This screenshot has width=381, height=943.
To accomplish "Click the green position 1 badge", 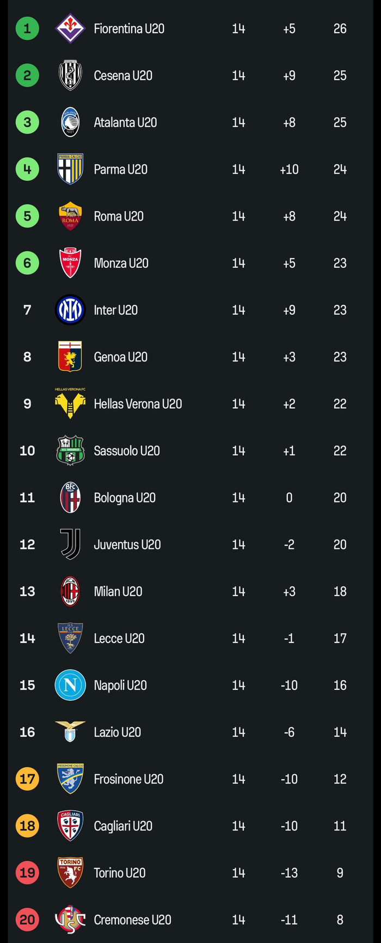I will [x=27, y=28].
